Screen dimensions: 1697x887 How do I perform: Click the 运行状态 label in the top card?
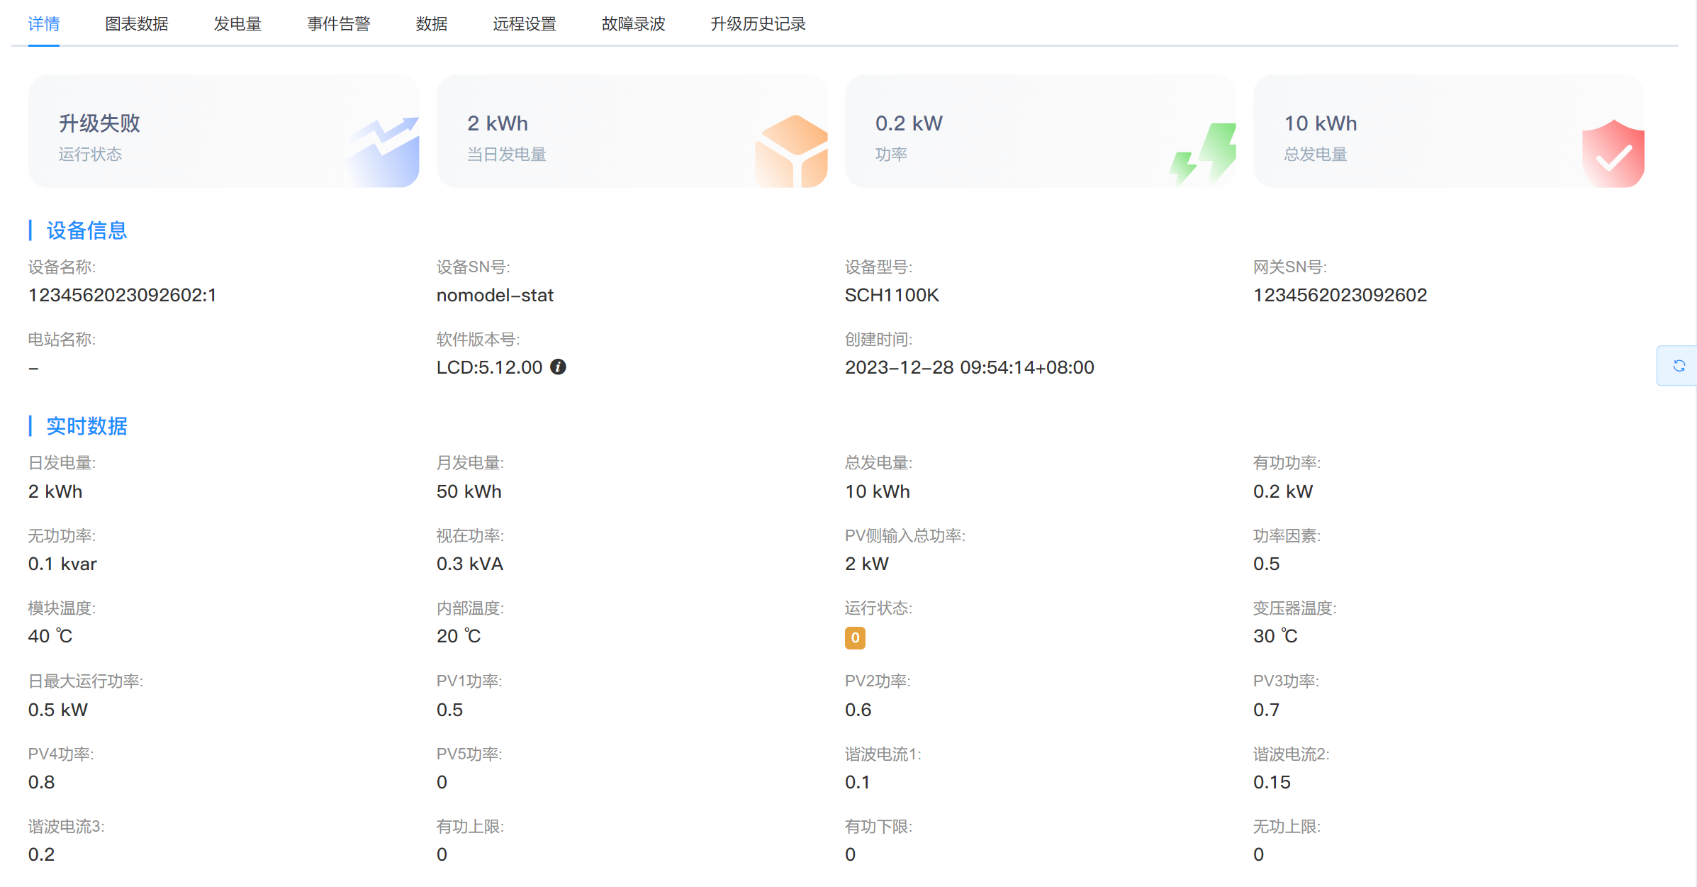coord(90,155)
